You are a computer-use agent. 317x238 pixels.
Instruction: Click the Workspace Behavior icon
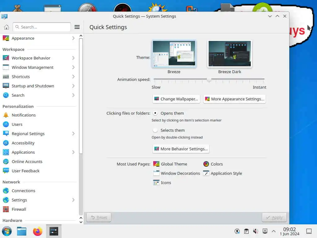[6, 58]
